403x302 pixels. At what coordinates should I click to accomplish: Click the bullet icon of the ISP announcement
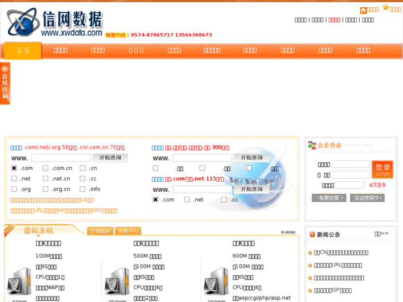click(310, 291)
